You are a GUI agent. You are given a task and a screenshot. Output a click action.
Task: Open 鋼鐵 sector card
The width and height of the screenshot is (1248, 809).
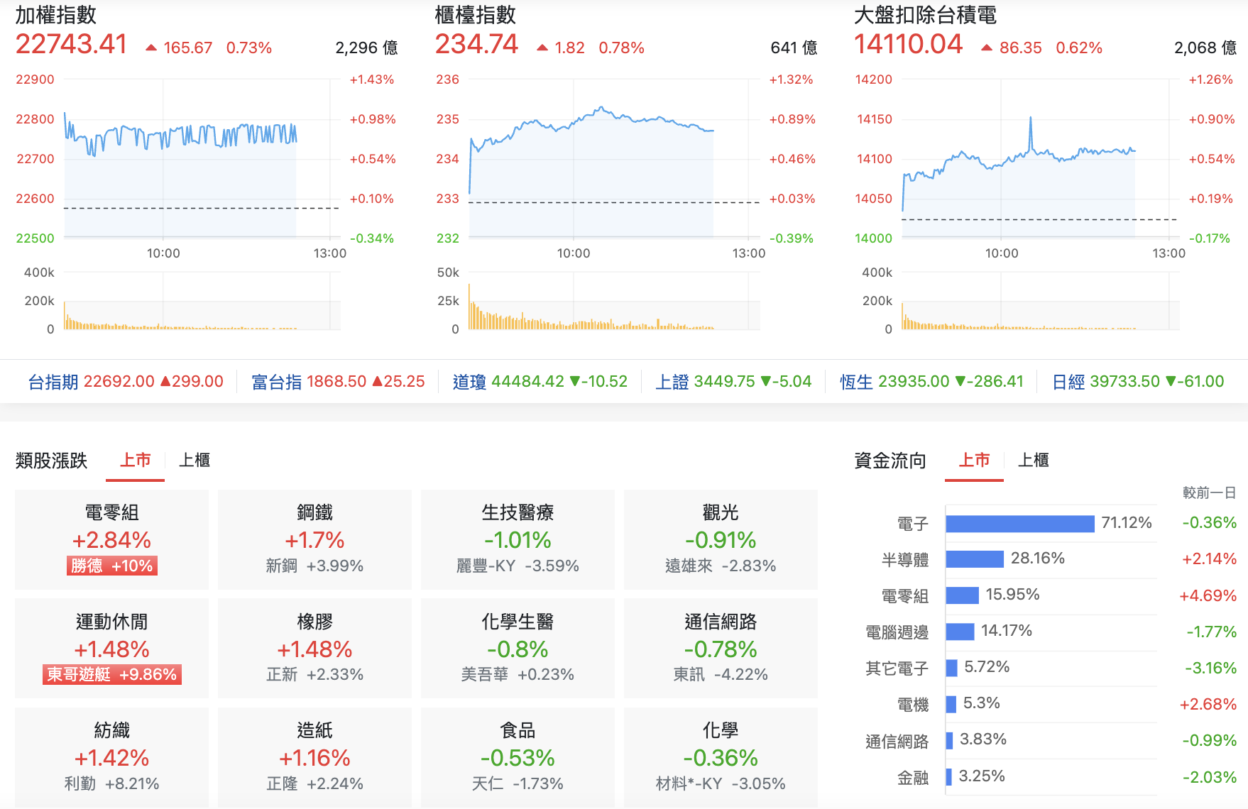click(x=314, y=539)
